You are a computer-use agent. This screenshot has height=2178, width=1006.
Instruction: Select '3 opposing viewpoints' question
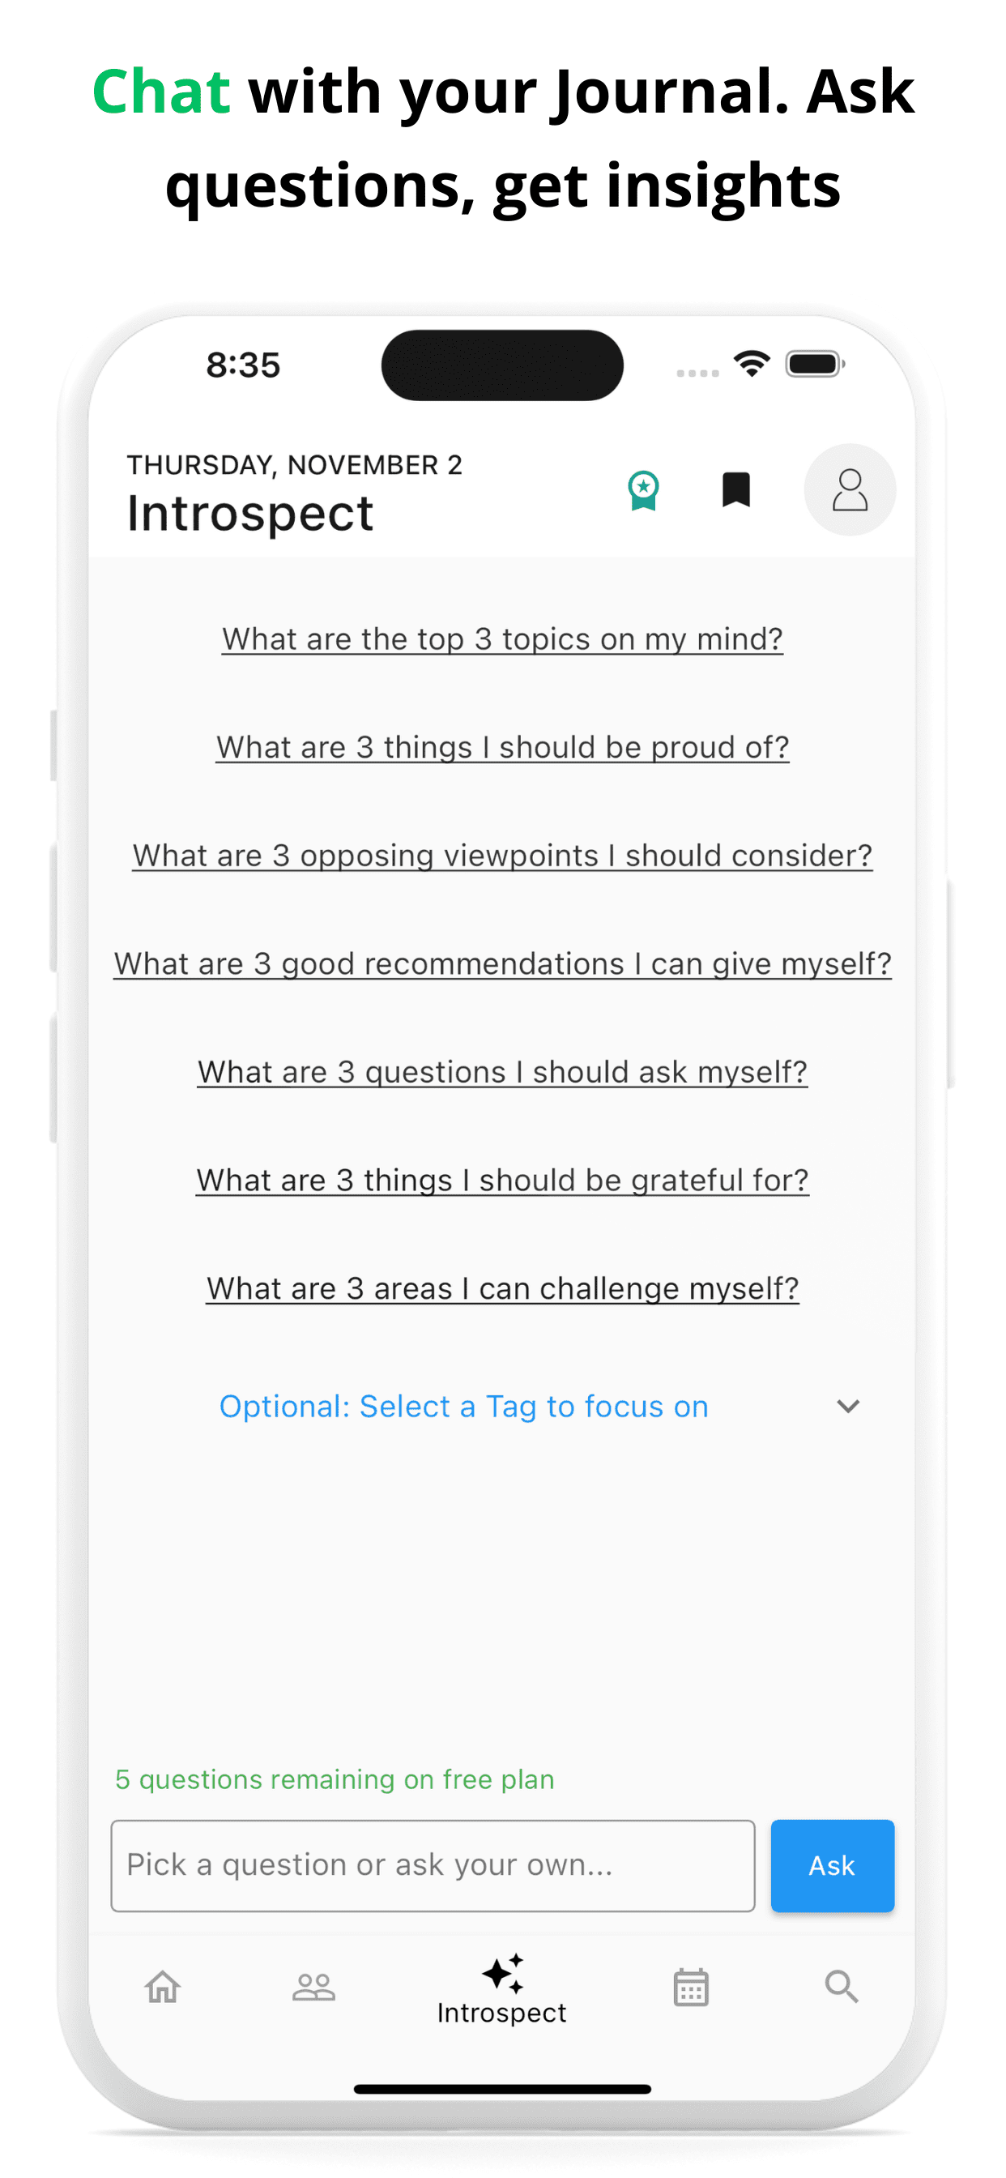click(x=502, y=856)
